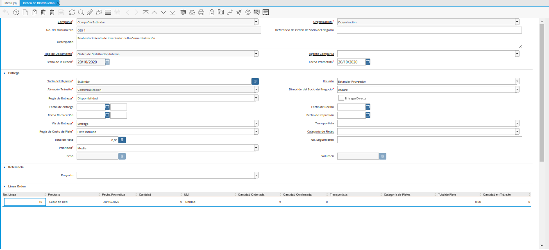Click the Help icon in toolbar
The height and width of the screenshot is (250, 549).
coord(16,12)
